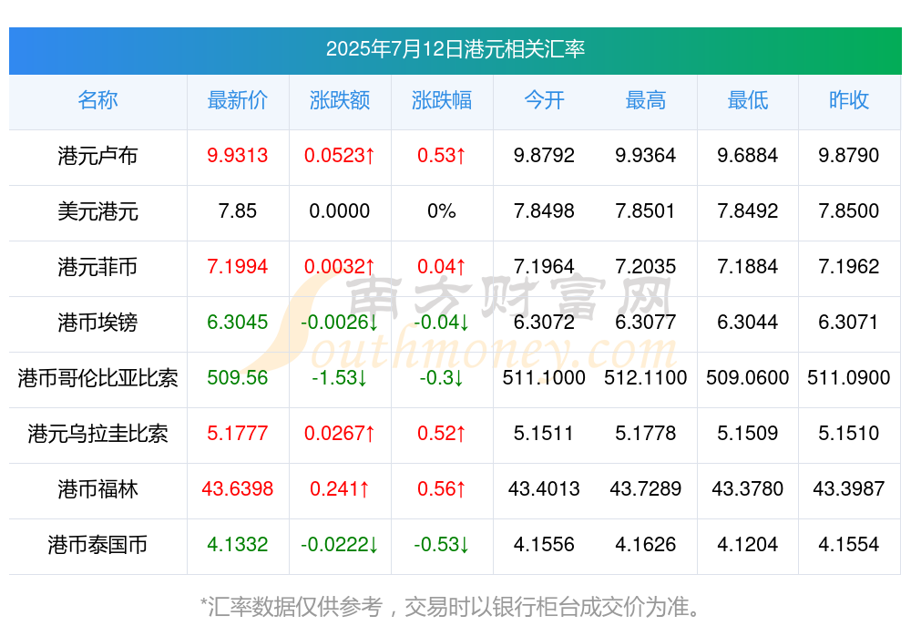Click change percent 0.52↑

[442, 433]
